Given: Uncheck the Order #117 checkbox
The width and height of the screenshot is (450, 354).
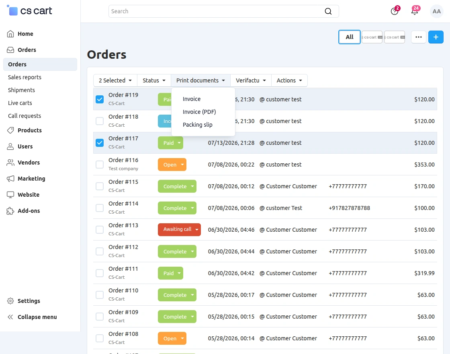Looking at the screenshot, I should click(x=100, y=143).
